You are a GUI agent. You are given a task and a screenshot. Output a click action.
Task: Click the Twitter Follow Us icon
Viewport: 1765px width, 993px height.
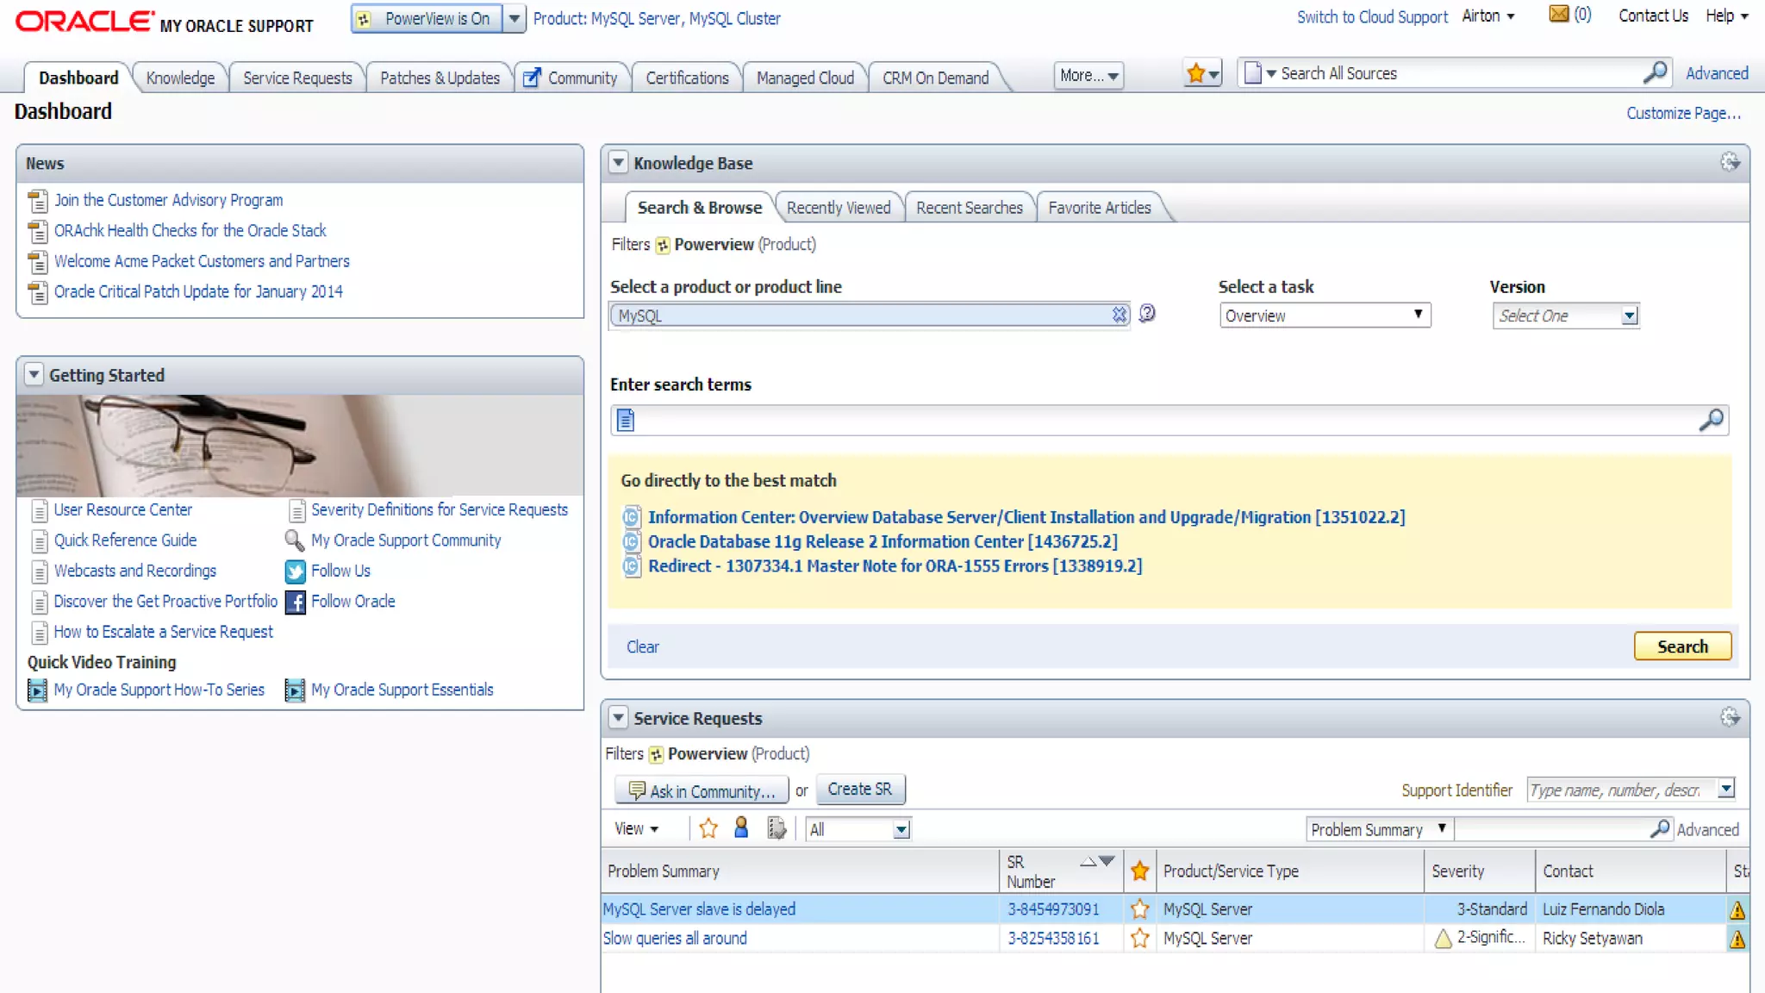click(295, 571)
